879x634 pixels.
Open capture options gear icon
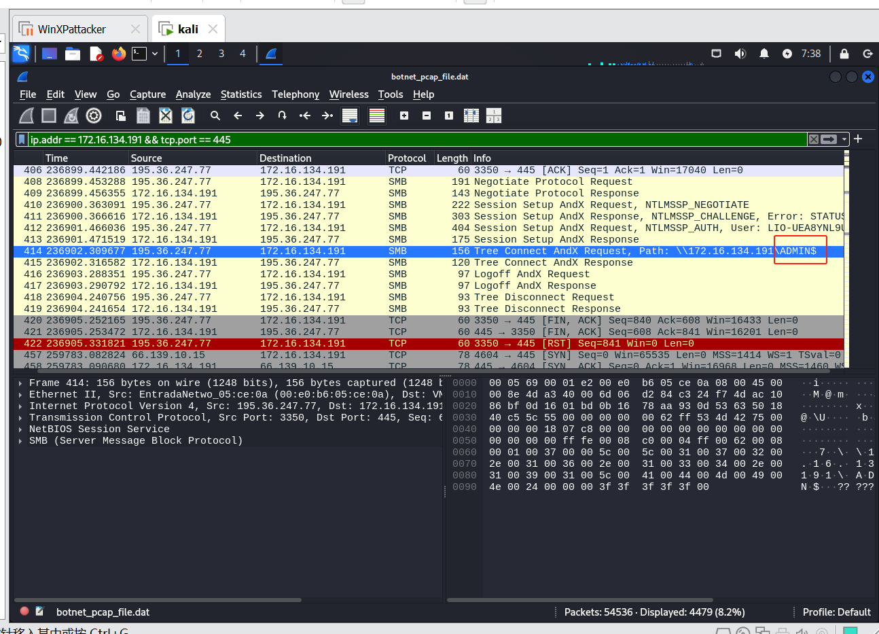tap(94, 116)
